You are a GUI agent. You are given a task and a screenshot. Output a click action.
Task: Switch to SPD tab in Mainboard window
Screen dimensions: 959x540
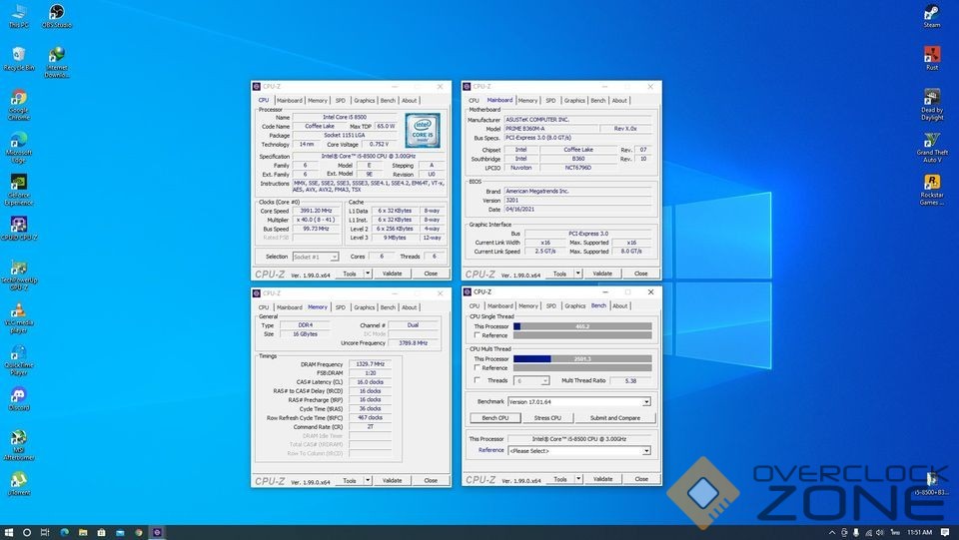coord(550,100)
